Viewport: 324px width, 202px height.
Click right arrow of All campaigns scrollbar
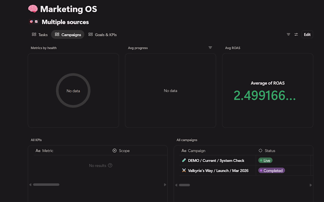click(310, 185)
